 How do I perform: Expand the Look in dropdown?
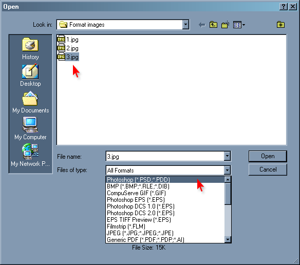point(185,25)
